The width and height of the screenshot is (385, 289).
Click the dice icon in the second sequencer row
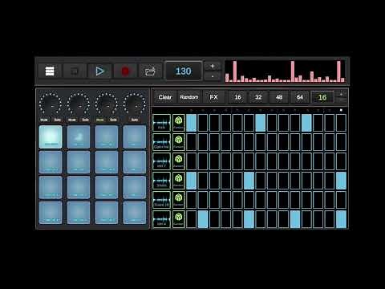178,142
